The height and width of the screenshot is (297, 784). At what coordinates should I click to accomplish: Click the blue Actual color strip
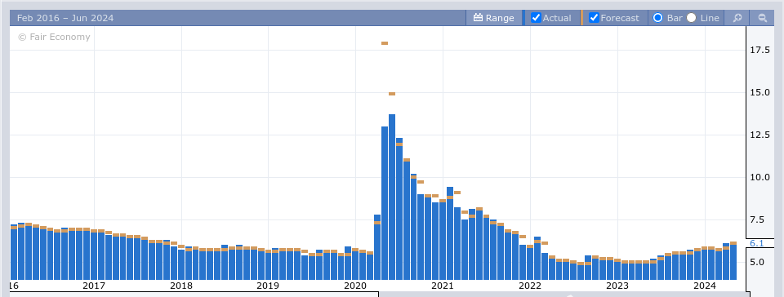coord(523,18)
